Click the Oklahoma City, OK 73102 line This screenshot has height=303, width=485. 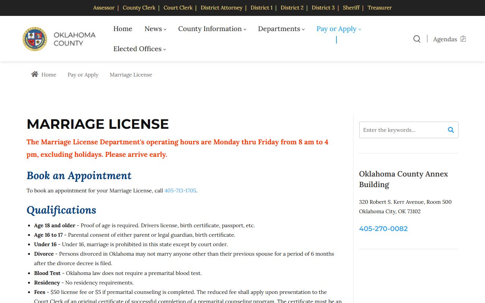click(390, 211)
